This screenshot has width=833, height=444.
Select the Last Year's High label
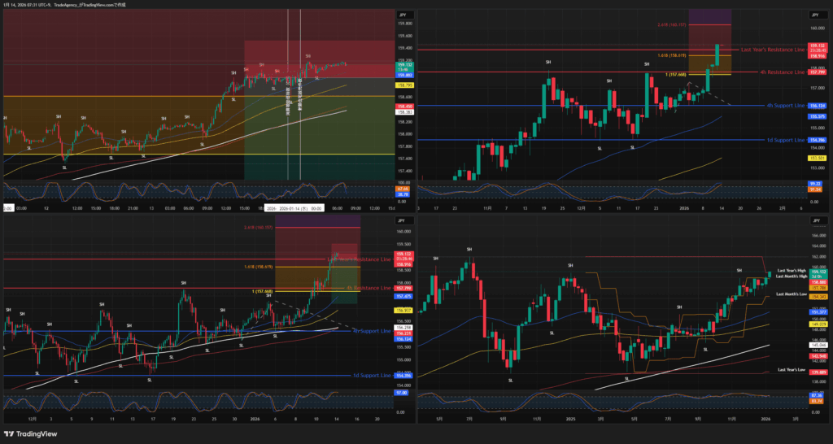coord(791,269)
